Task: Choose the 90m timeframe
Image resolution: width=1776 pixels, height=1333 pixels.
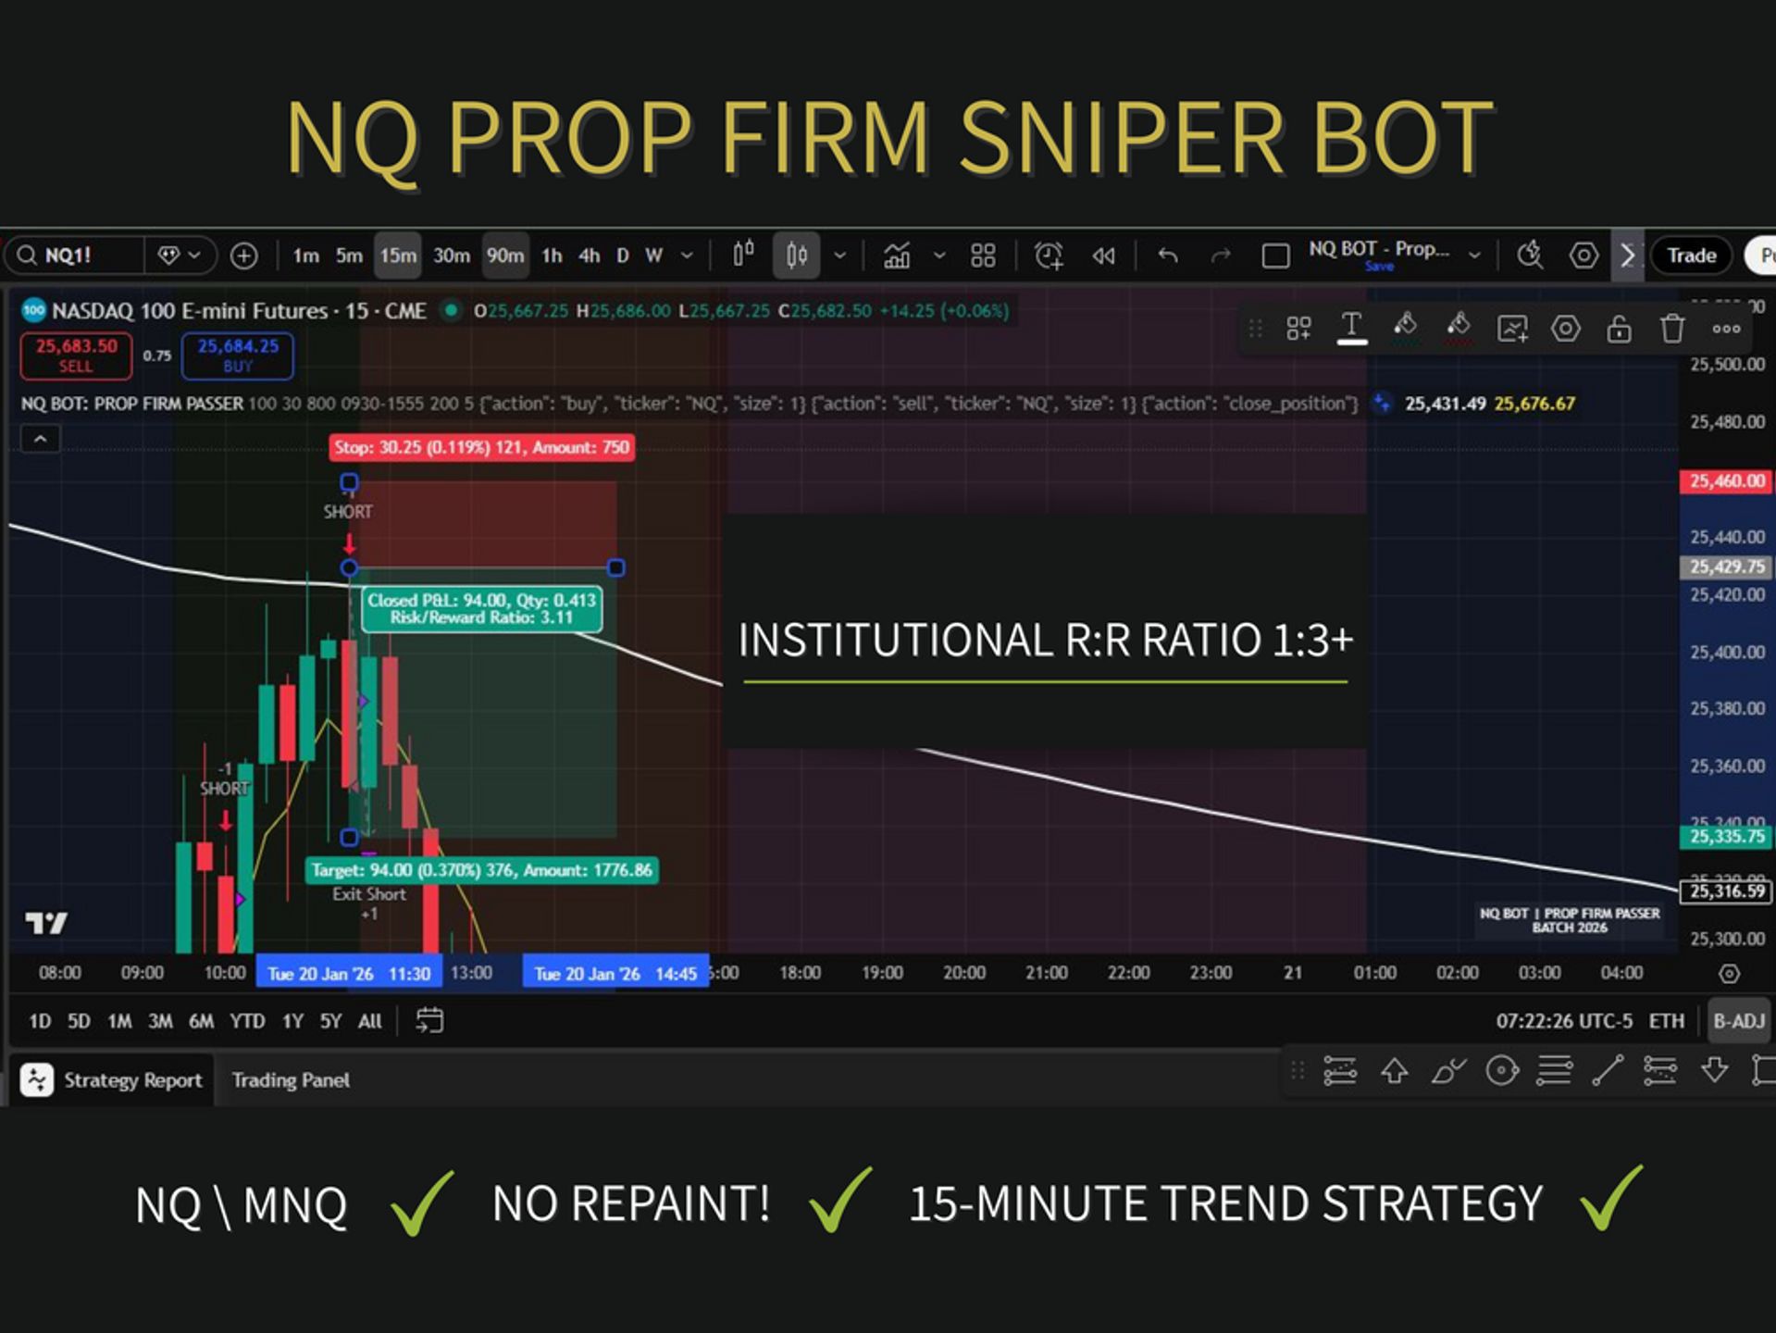Action: pyautogui.click(x=505, y=255)
